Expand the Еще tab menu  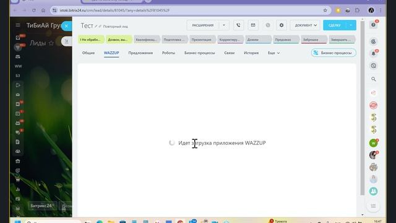[x=273, y=53]
